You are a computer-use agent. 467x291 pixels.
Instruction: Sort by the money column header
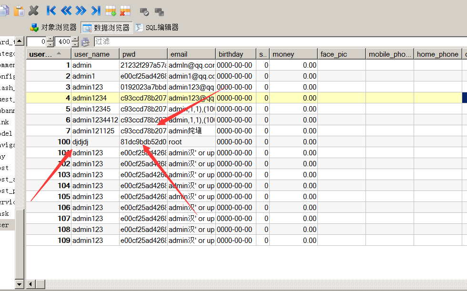click(294, 54)
